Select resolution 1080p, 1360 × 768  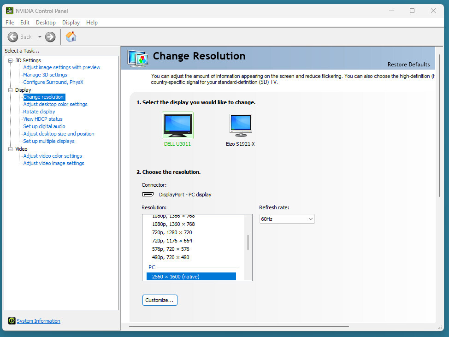click(x=173, y=224)
